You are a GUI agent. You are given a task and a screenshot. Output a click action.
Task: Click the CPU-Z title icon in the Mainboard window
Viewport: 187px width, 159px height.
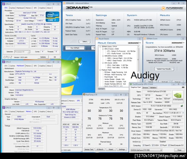click(3, 62)
